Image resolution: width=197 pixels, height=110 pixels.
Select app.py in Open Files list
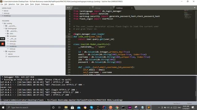[x=6, y=11]
